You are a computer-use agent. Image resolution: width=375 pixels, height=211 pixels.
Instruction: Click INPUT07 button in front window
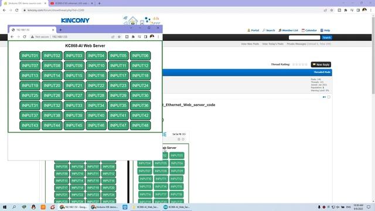30,66
